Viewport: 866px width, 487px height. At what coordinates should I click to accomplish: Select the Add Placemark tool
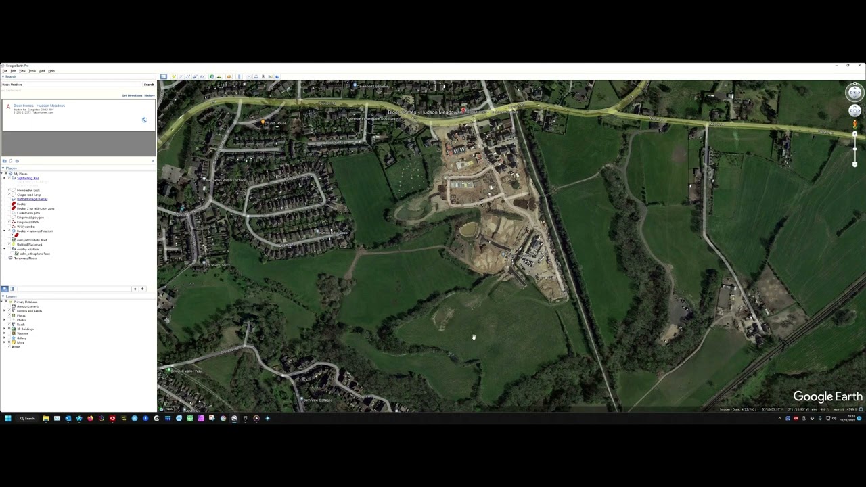174,76
